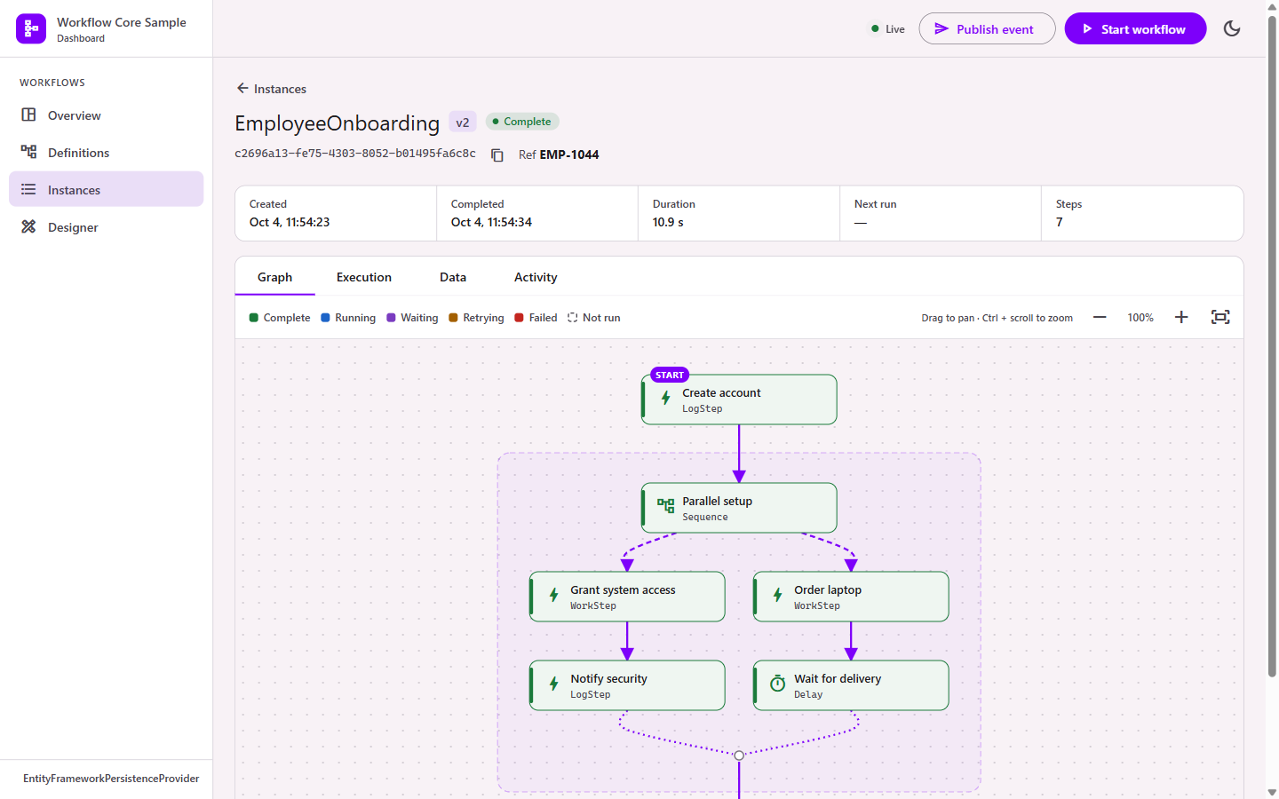Open the Definitions page from the sidebar
1279x799 pixels.
(106, 153)
